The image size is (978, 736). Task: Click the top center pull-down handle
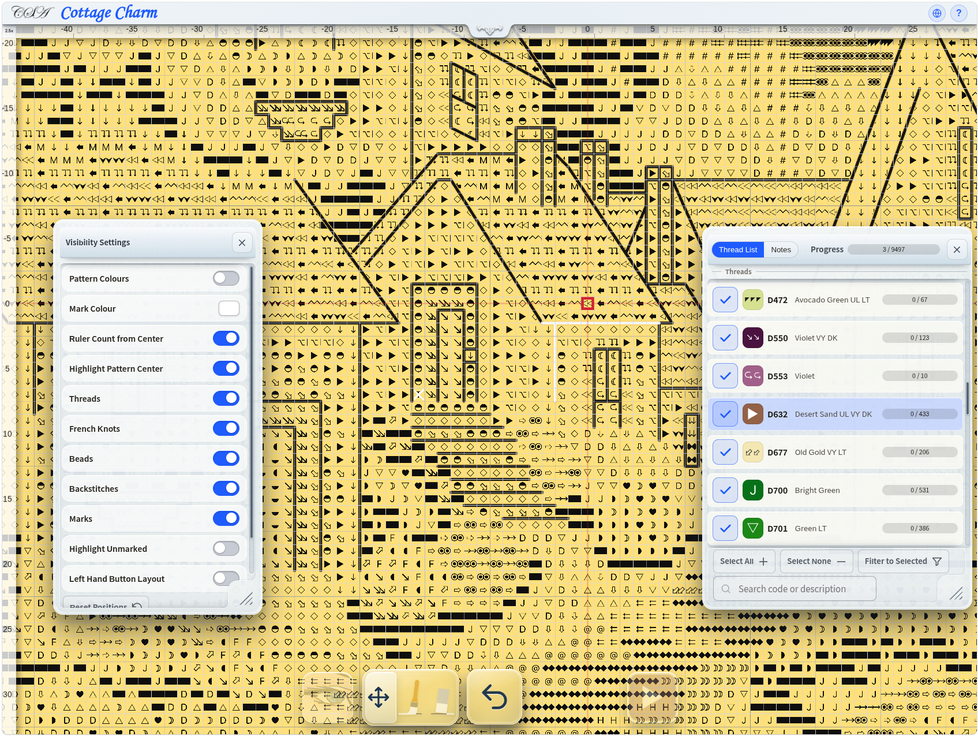pyautogui.click(x=489, y=29)
